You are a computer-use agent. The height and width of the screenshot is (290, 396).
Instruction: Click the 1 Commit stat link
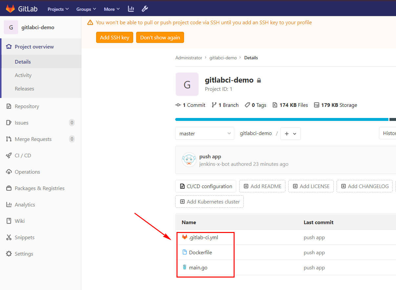pyautogui.click(x=190, y=105)
